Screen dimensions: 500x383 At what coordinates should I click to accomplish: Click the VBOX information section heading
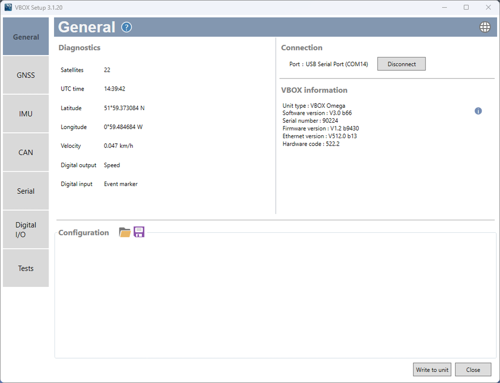pyautogui.click(x=313, y=90)
